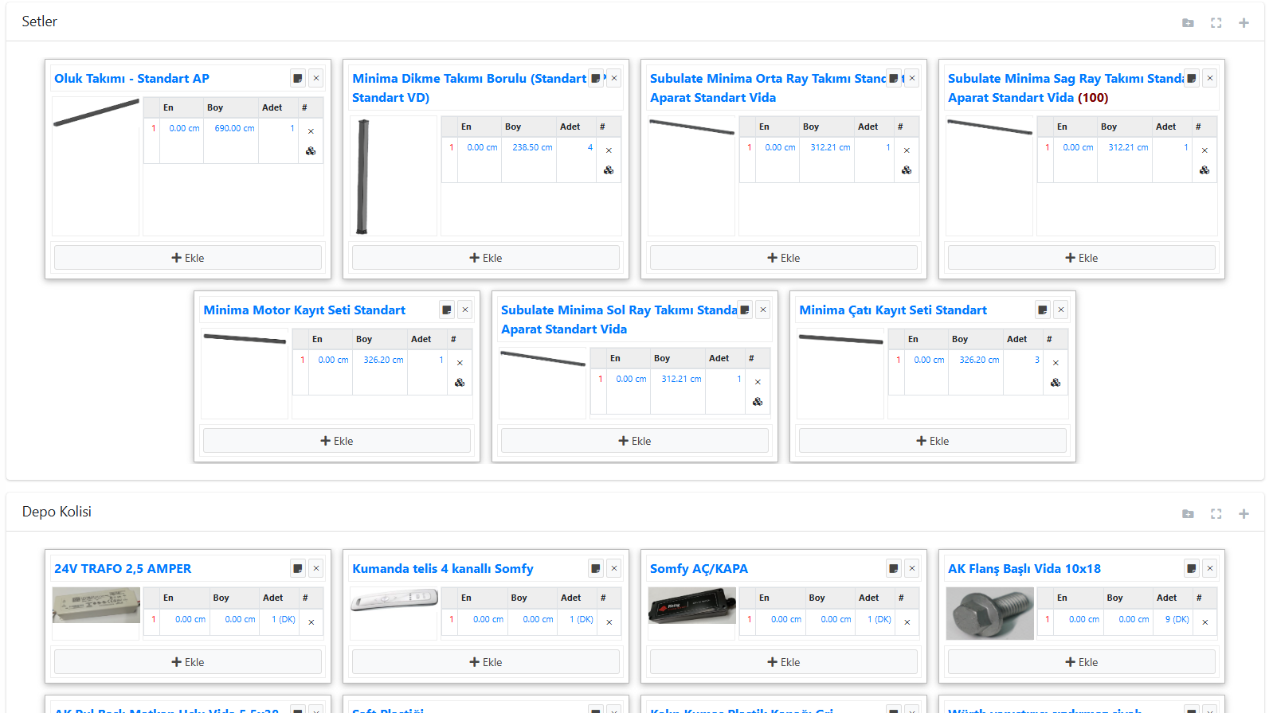1273x713 pixels.
Task: Open the Somfy AÇ/KAPA title link
Action: (x=699, y=569)
